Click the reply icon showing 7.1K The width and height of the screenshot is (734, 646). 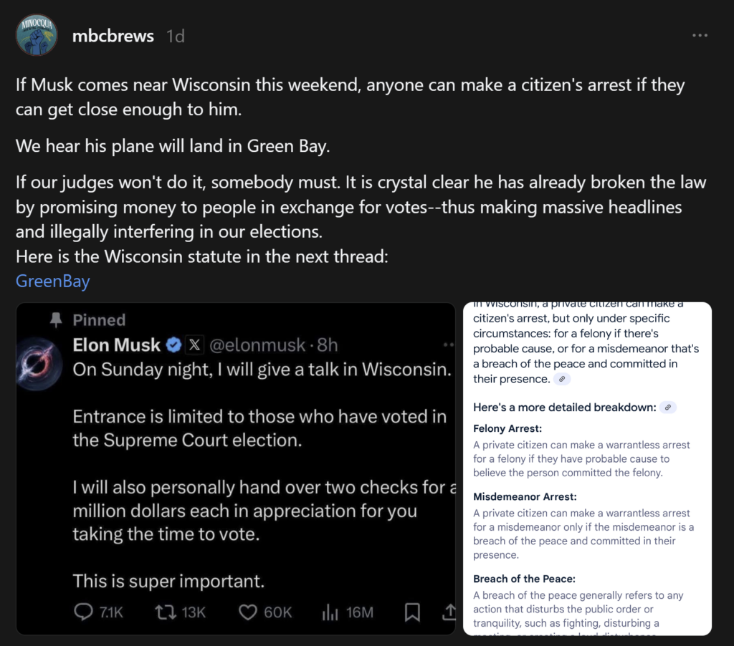pos(84,611)
